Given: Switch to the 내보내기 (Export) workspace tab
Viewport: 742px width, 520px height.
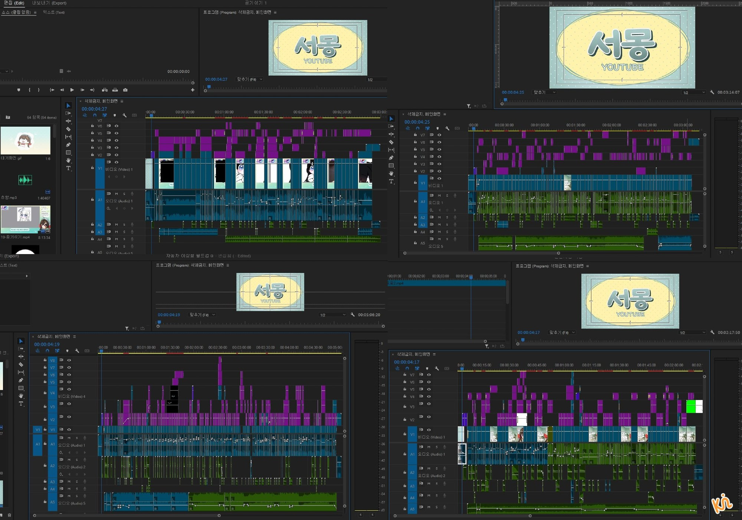Looking at the screenshot, I should pyautogui.click(x=49, y=3).
